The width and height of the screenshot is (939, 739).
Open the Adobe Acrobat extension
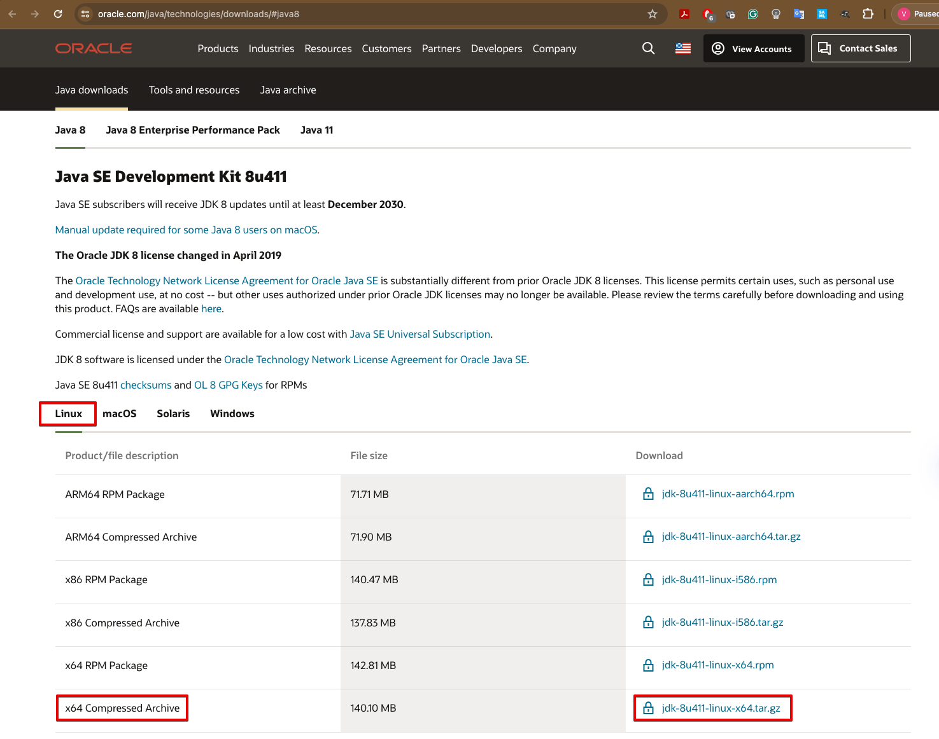(684, 14)
